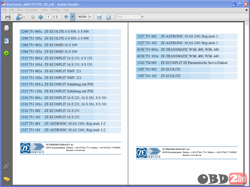Select row 1315 751 002a ZF-ECOSPLIT NMV 221

point(70,71)
